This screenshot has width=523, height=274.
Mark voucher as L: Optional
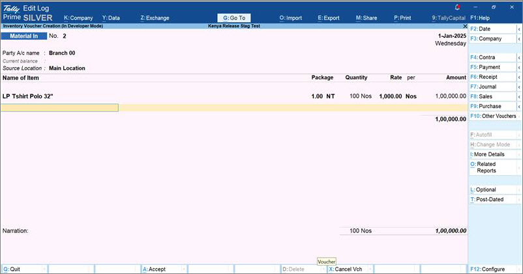[x=493, y=190]
